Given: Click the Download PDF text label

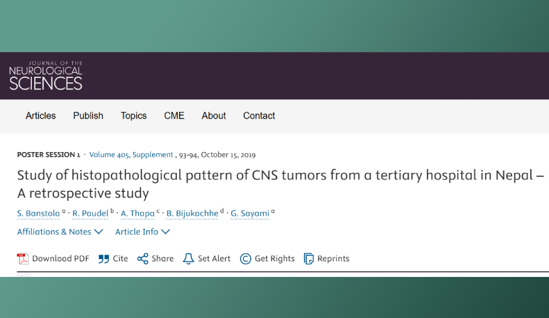Looking at the screenshot, I should (x=61, y=259).
